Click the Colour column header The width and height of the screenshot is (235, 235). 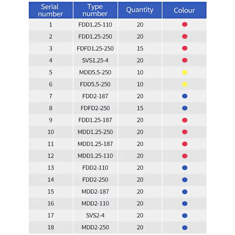pos(184,10)
